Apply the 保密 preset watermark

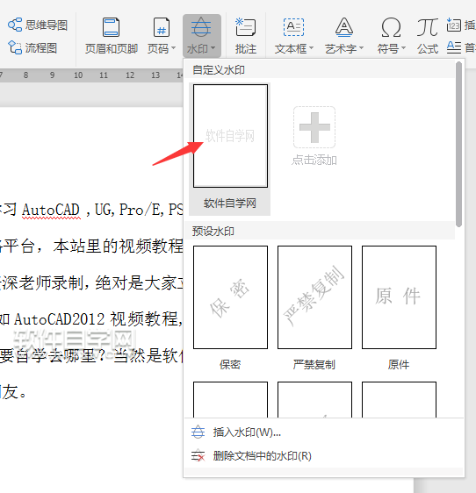[230, 297]
